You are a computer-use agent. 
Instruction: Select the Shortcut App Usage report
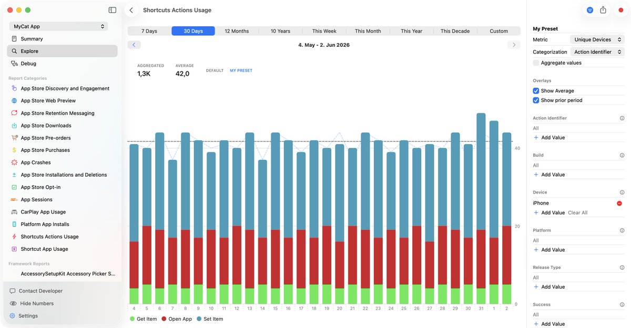(x=62, y=249)
